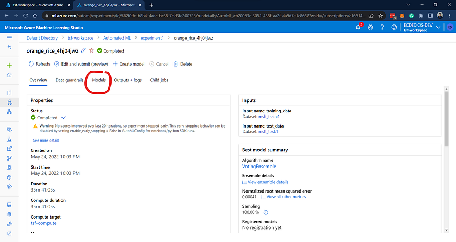Image resolution: width=456 pixels, height=242 pixels.
Task: Select the Automated ML sidebar icon
Action: pyautogui.click(x=9, y=102)
